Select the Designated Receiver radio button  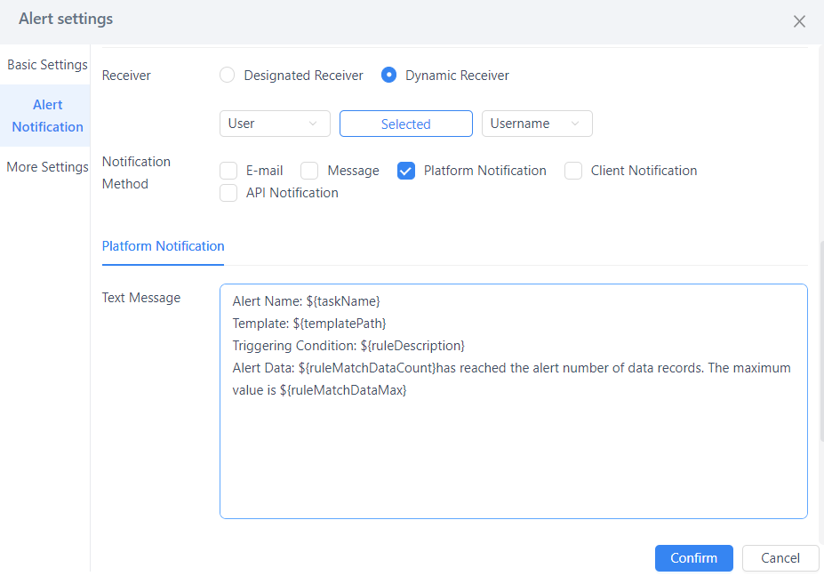[x=227, y=75]
